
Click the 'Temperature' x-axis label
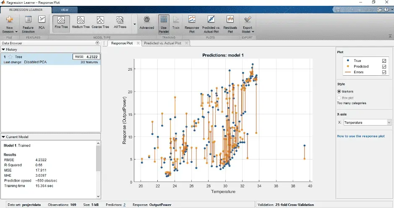[223, 191]
